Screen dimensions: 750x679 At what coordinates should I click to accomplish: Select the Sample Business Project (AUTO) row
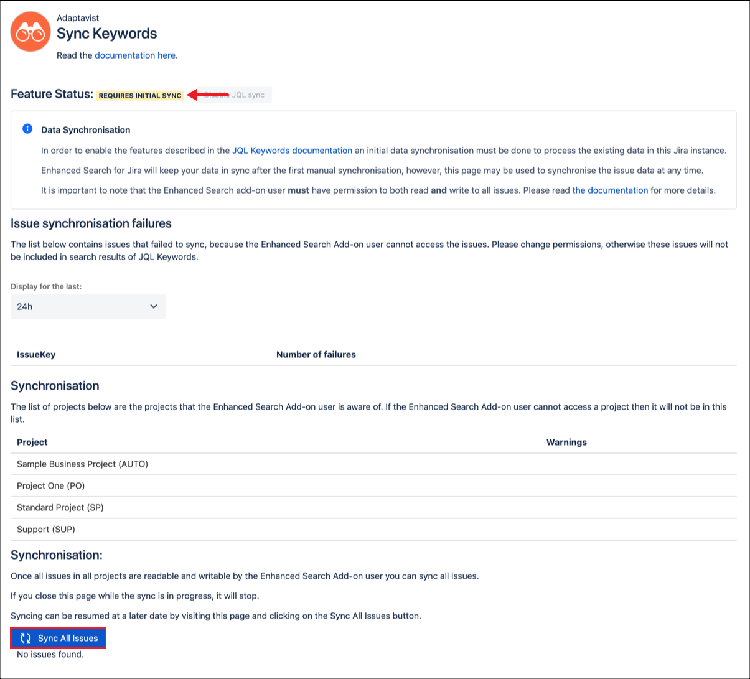coord(373,464)
